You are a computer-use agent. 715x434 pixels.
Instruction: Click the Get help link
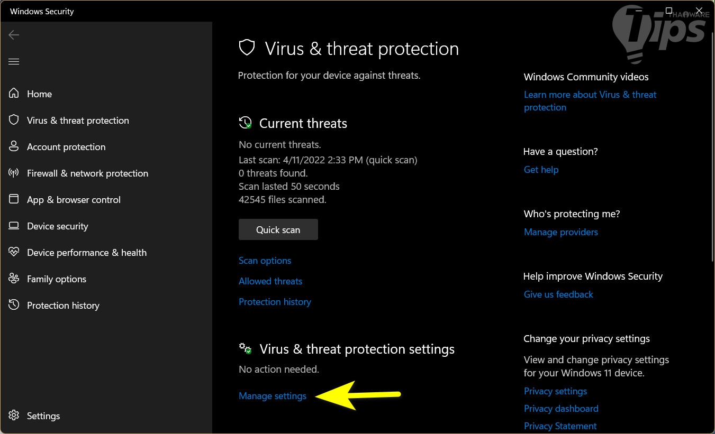click(x=541, y=170)
